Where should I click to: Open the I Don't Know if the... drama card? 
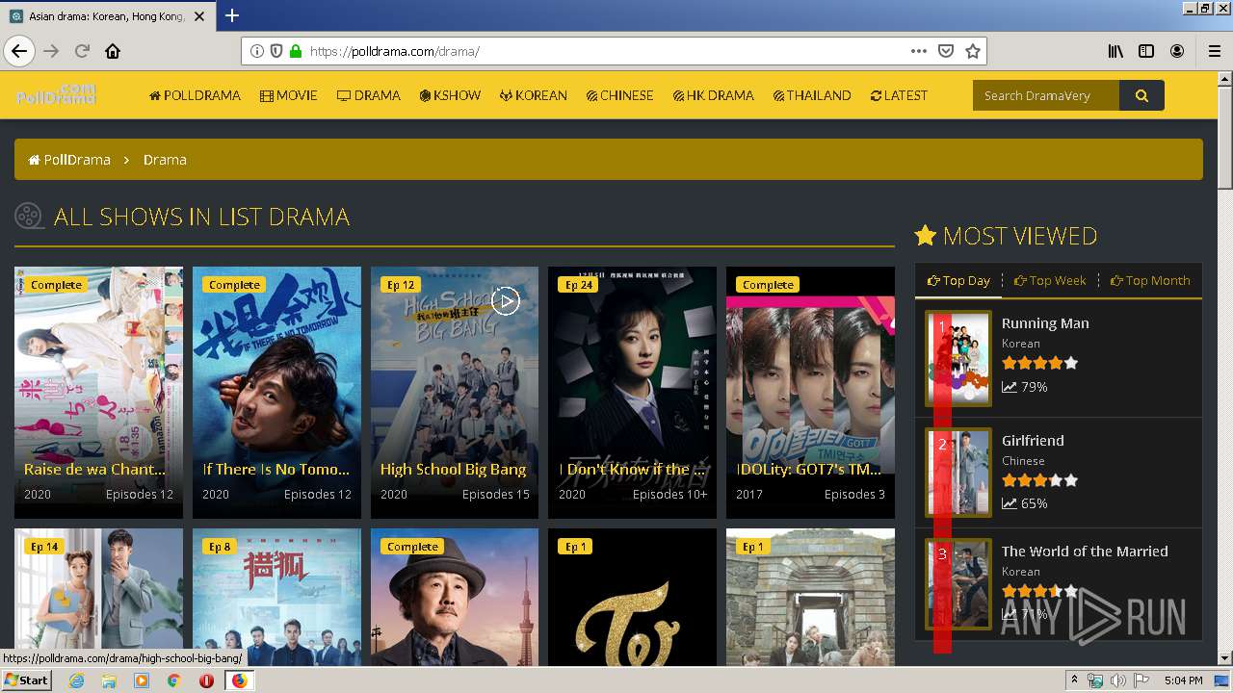[632, 392]
